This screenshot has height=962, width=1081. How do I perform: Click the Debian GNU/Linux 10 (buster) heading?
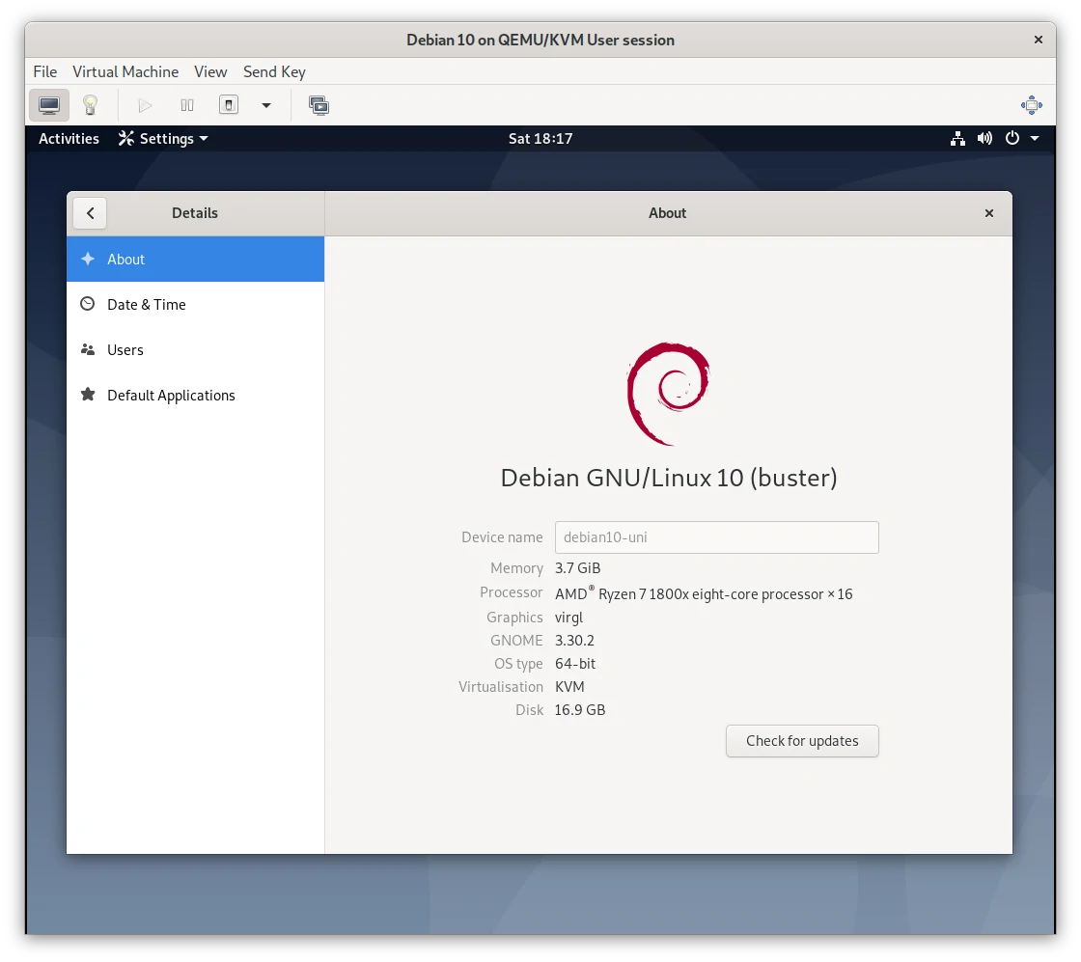click(669, 478)
